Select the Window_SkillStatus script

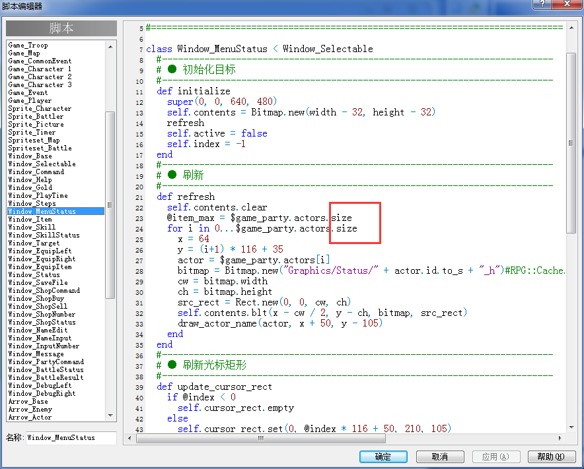pyautogui.click(x=44, y=235)
